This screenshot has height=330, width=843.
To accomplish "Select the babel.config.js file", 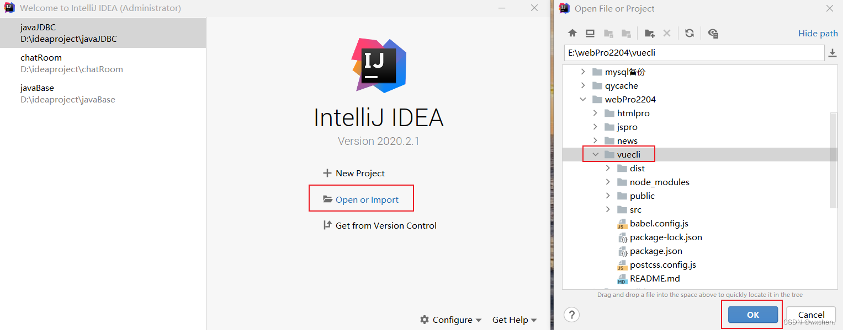I will click(x=659, y=223).
